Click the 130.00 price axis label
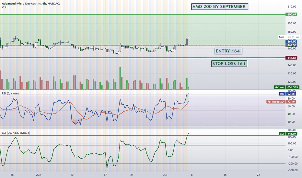Screen dimensions: 302x178 (292, 73)
